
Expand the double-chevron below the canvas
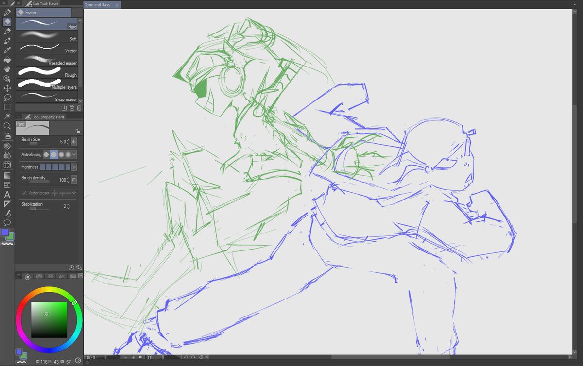pyautogui.click(x=87, y=362)
